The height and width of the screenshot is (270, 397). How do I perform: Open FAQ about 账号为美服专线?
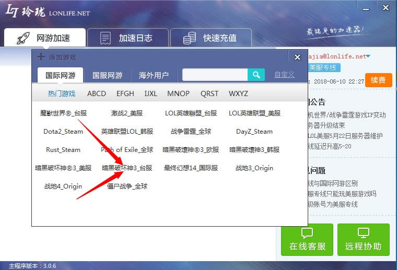[333, 204]
